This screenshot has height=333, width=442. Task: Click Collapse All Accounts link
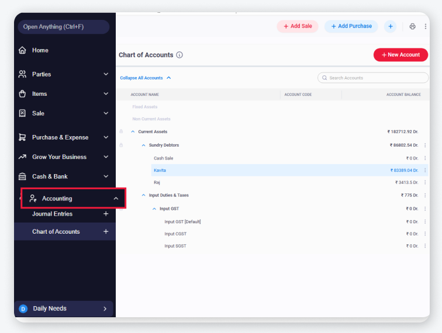tap(146, 78)
